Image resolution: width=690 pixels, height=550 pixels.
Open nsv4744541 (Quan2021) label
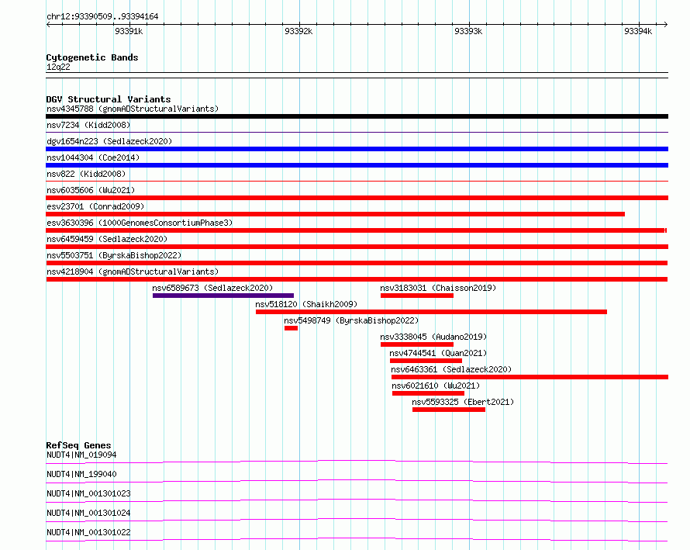click(438, 353)
